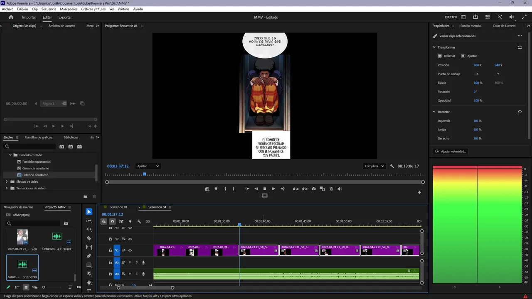
Task: Open timeline wrench display settings
Action: point(139,221)
